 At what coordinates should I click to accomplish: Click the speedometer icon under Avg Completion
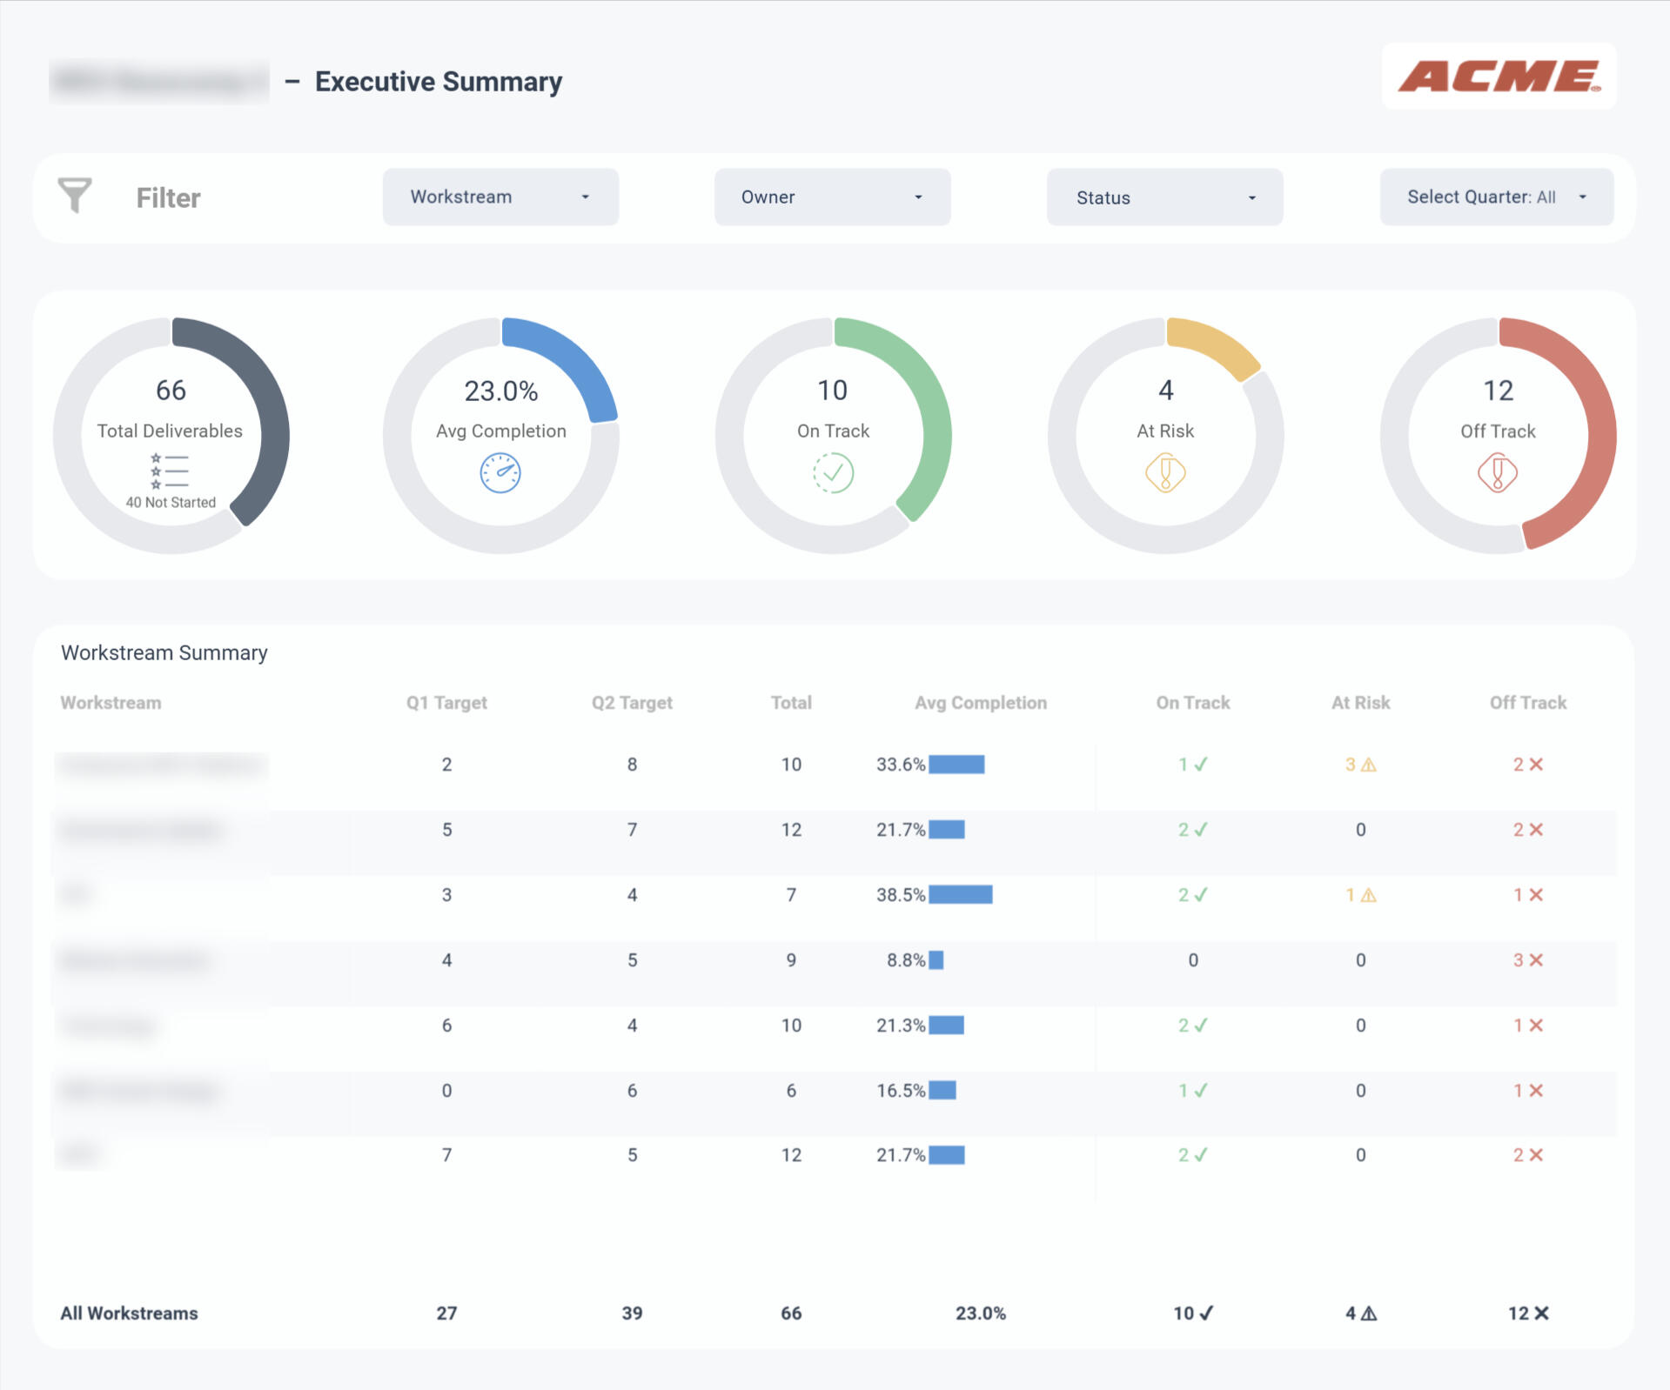501,472
